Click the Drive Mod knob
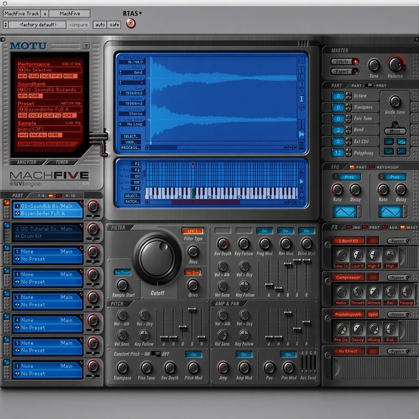This screenshot has width=419, height=419. (x=306, y=243)
